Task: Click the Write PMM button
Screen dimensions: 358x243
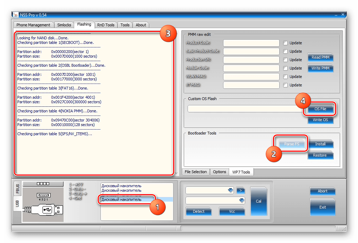Action: coord(320,68)
